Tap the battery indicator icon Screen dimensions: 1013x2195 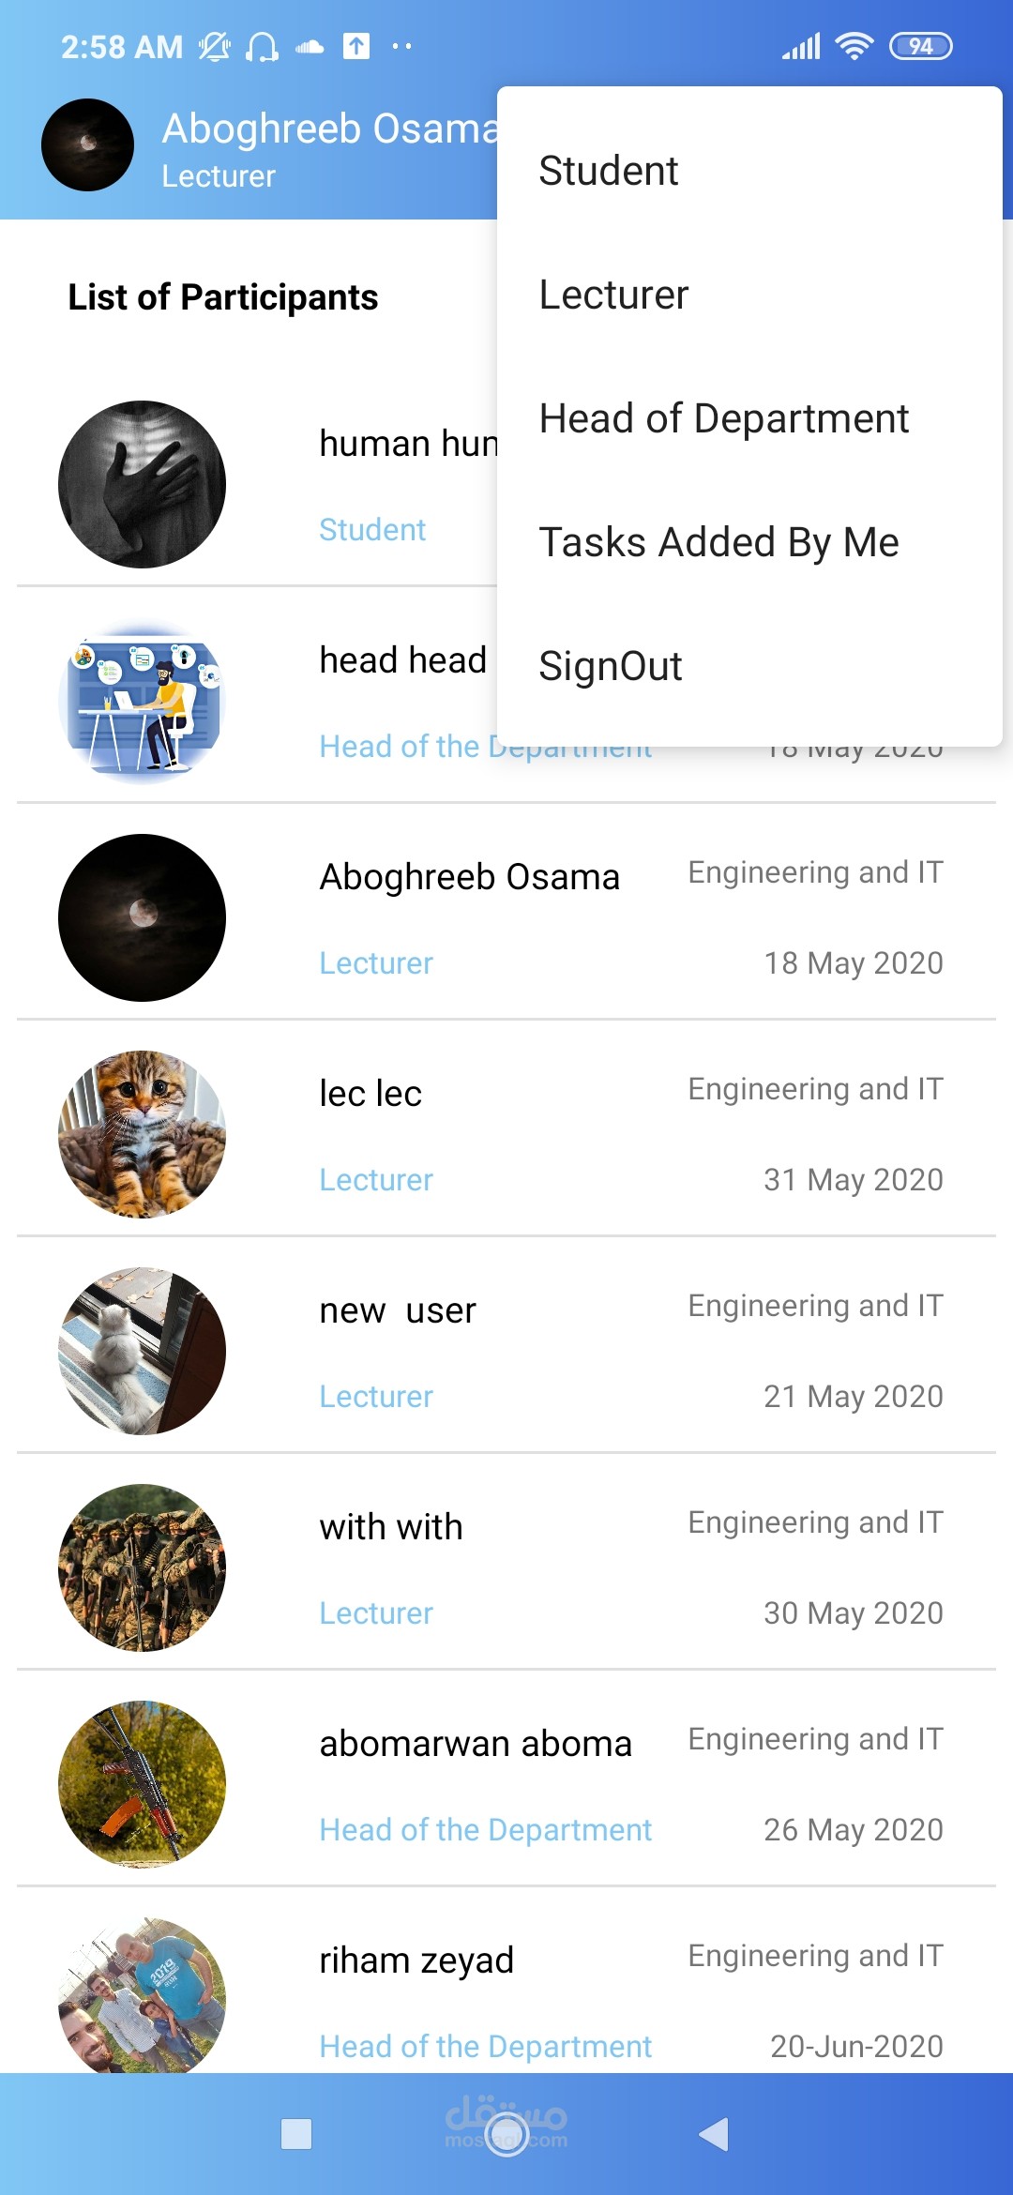coord(920,46)
